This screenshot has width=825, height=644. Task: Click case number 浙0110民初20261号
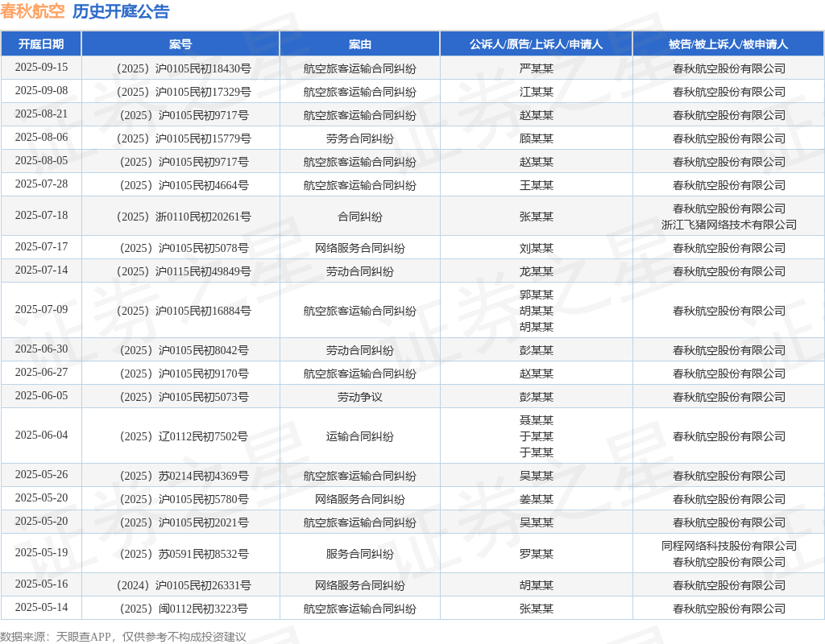pyautogui.click(x=184, y=217)
